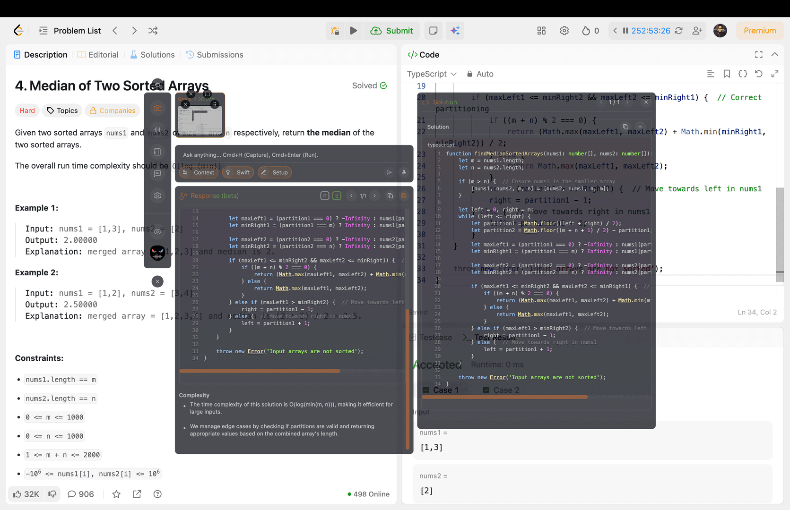Go to the previous problem
Viewport: 790px width, 510px height.
115,31
